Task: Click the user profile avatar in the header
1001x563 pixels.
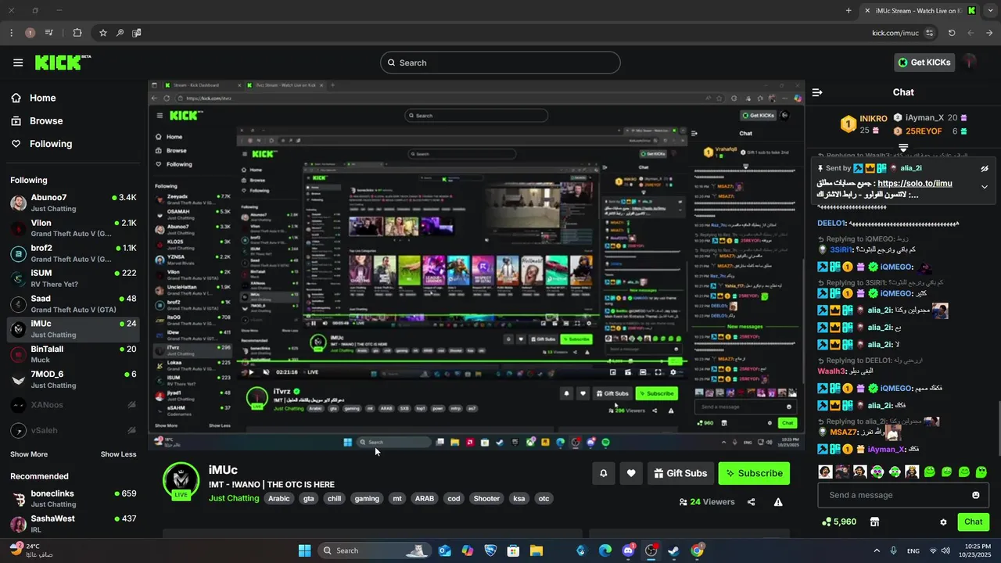Action: (971, 63)
